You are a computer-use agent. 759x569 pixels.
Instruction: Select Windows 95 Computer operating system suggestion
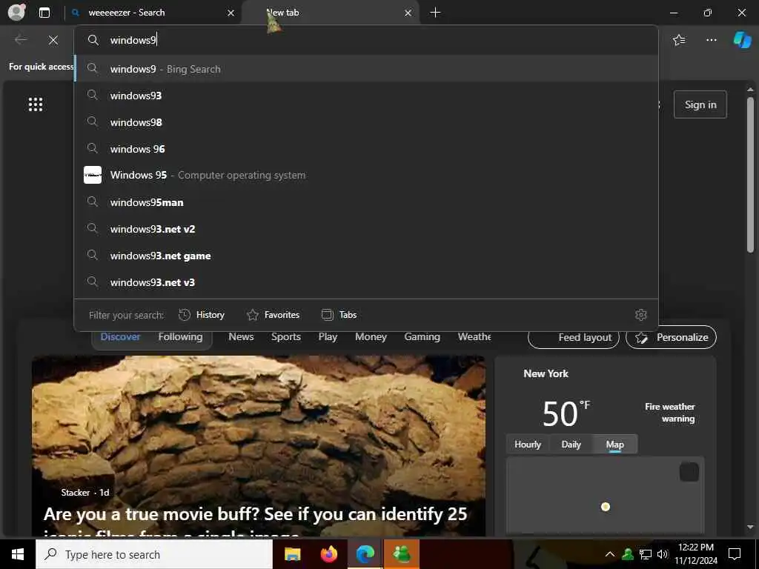pos(366,175)
